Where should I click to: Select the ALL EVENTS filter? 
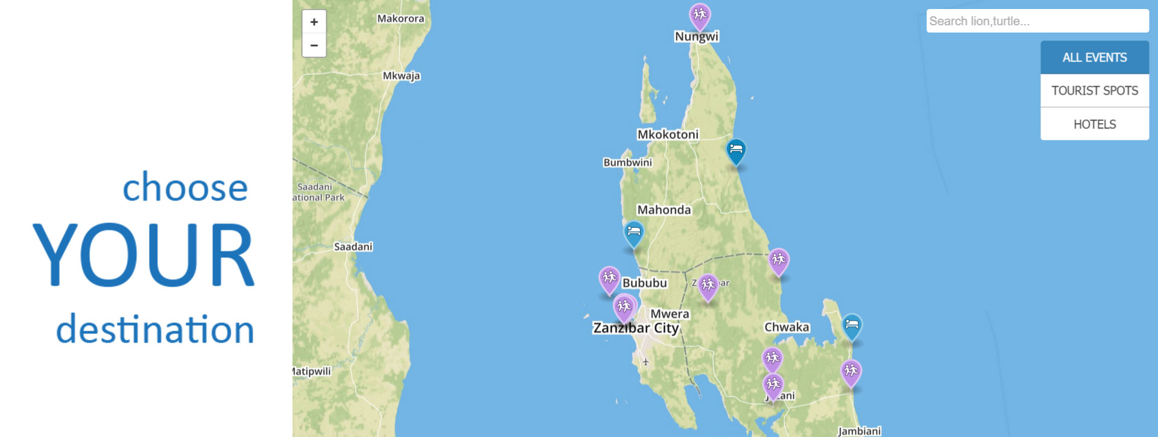(x=1095, y=57)
